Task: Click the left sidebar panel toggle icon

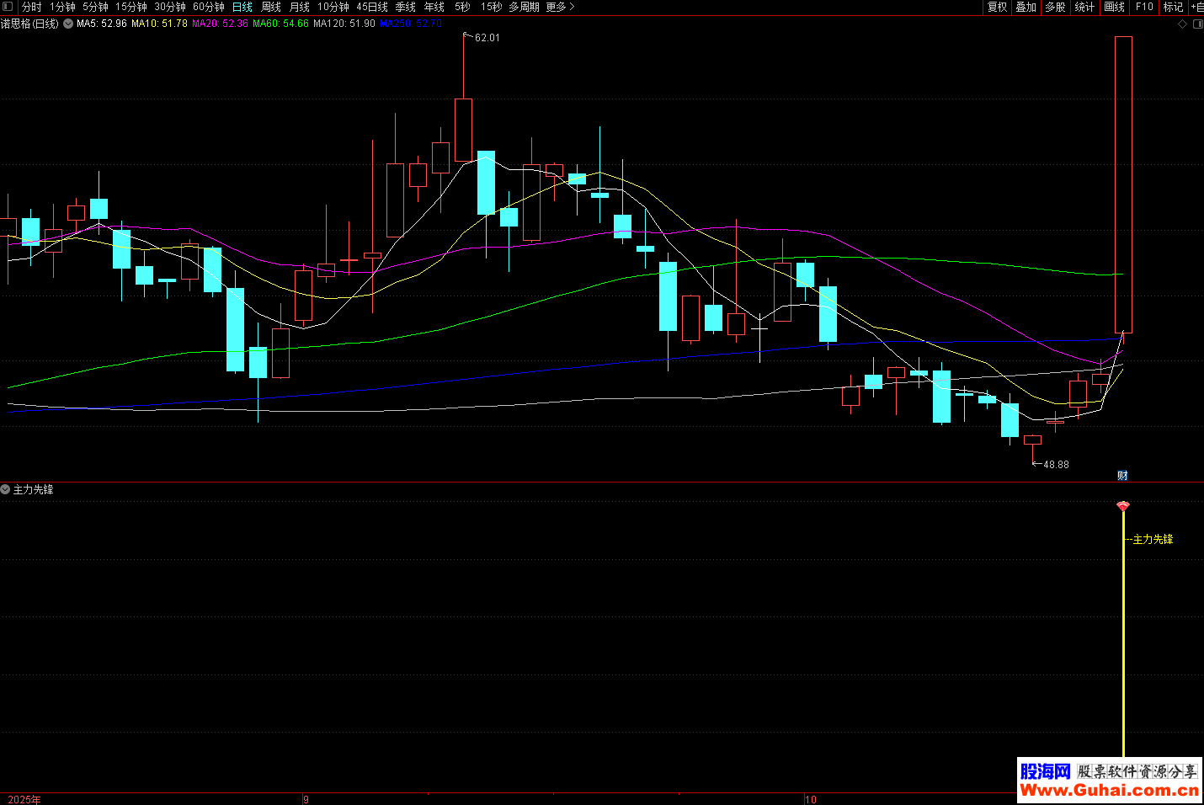Action: tap(8, 7)
